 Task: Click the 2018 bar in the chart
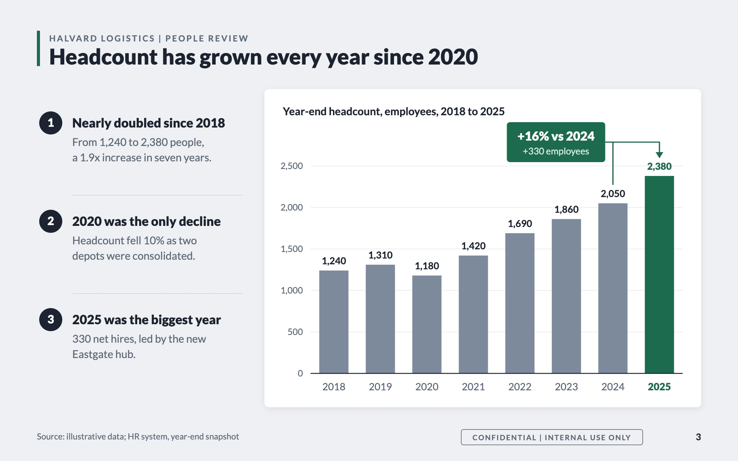coord(334,322)
